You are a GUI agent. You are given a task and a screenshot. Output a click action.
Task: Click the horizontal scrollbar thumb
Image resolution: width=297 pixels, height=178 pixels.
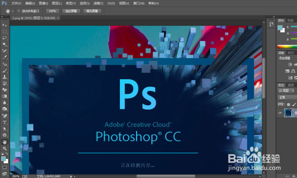(x=165, y=176)
